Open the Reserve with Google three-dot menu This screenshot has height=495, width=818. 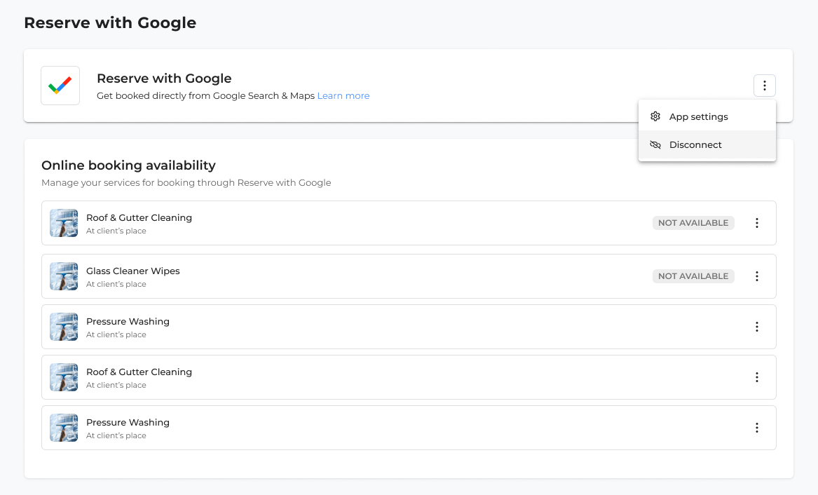[x=765, y=86]
